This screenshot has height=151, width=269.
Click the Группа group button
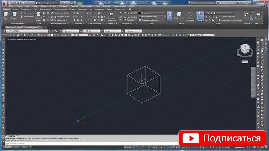tap(246, 16)
